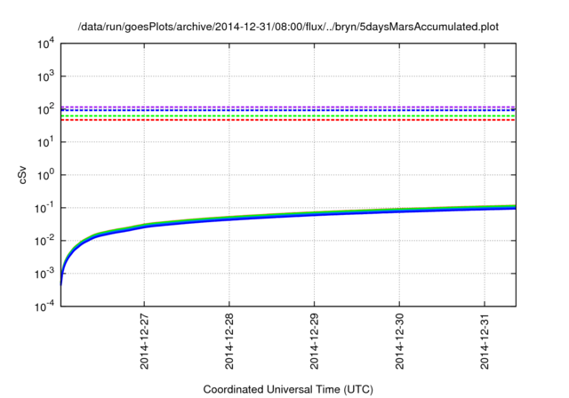Select the cSv y-axis label
This screenshot has width=569, height=398.
pyautogui.click(x=22, y=175)
